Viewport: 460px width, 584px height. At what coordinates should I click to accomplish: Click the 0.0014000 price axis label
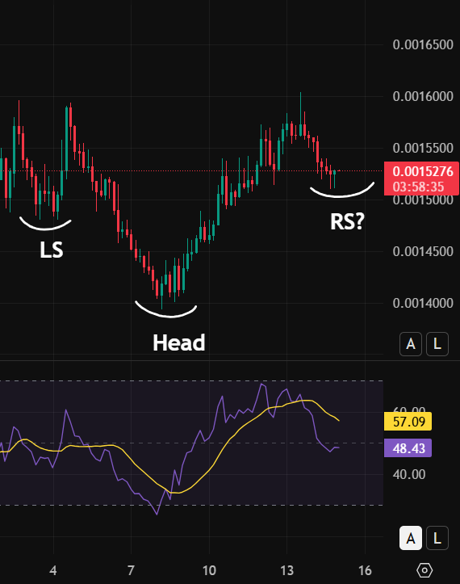[423, 303]
